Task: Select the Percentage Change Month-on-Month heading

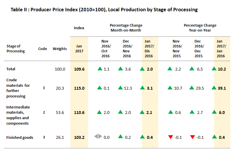Action: [x=126, y=28]
